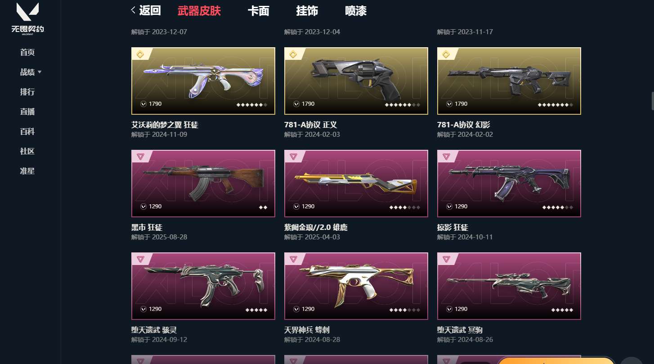Click the VP currency icon on 781-A协议 正义 card
This screenshot has width=654, height=364.
pyautogui.click(x=296, y=104)
